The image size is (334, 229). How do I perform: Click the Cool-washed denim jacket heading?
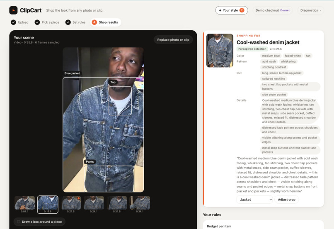[268, 42]
